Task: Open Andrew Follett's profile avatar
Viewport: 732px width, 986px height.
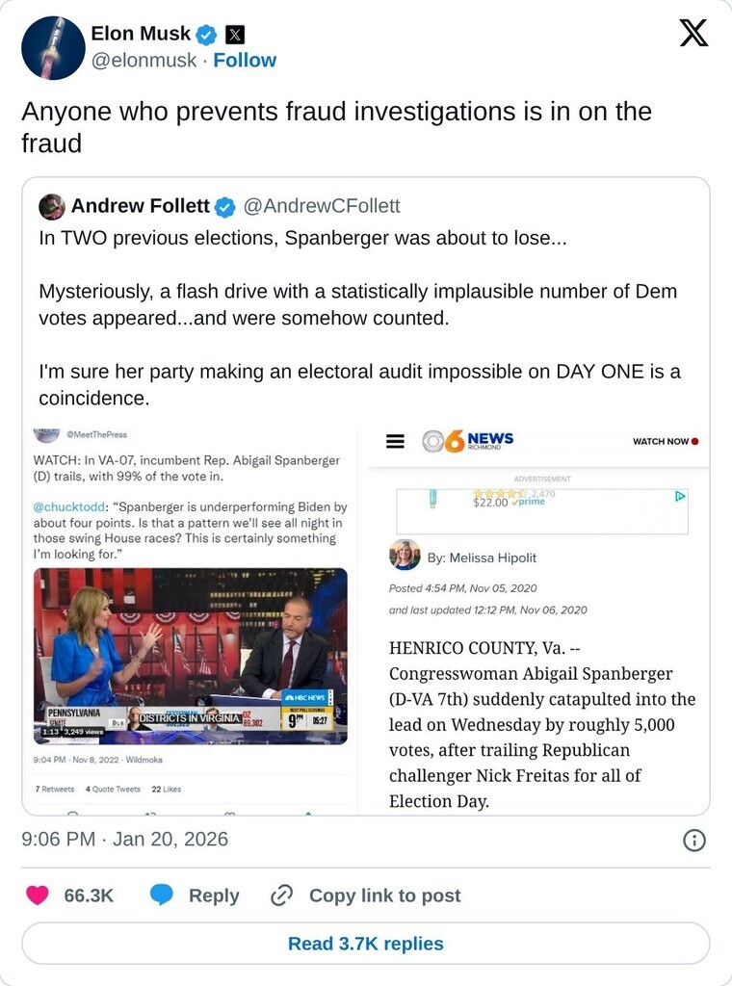Action: [x=52, y=206]
